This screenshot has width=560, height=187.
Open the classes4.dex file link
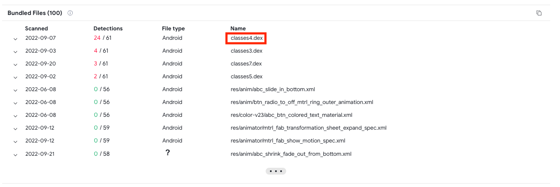246,38
